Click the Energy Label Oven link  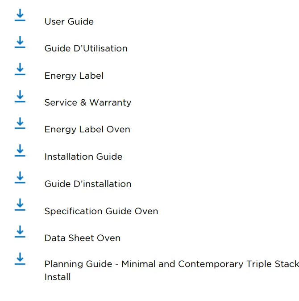87,130
